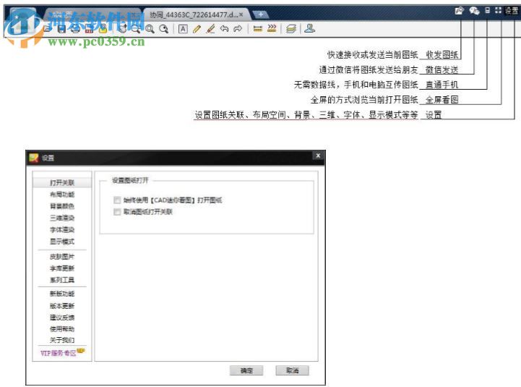
Task: Click the undo arrow icon
Action: point(224,29)
